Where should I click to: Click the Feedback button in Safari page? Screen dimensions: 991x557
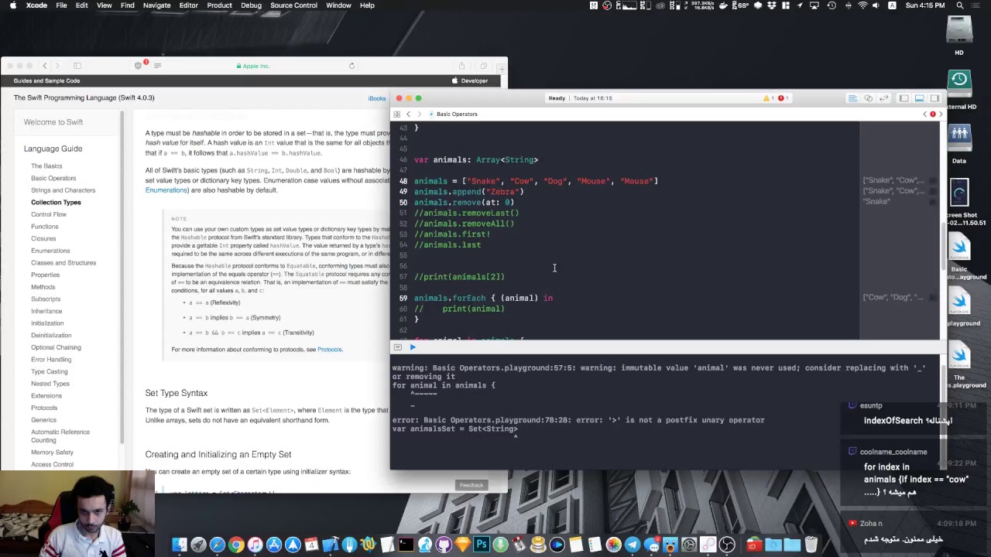[471, 485]
